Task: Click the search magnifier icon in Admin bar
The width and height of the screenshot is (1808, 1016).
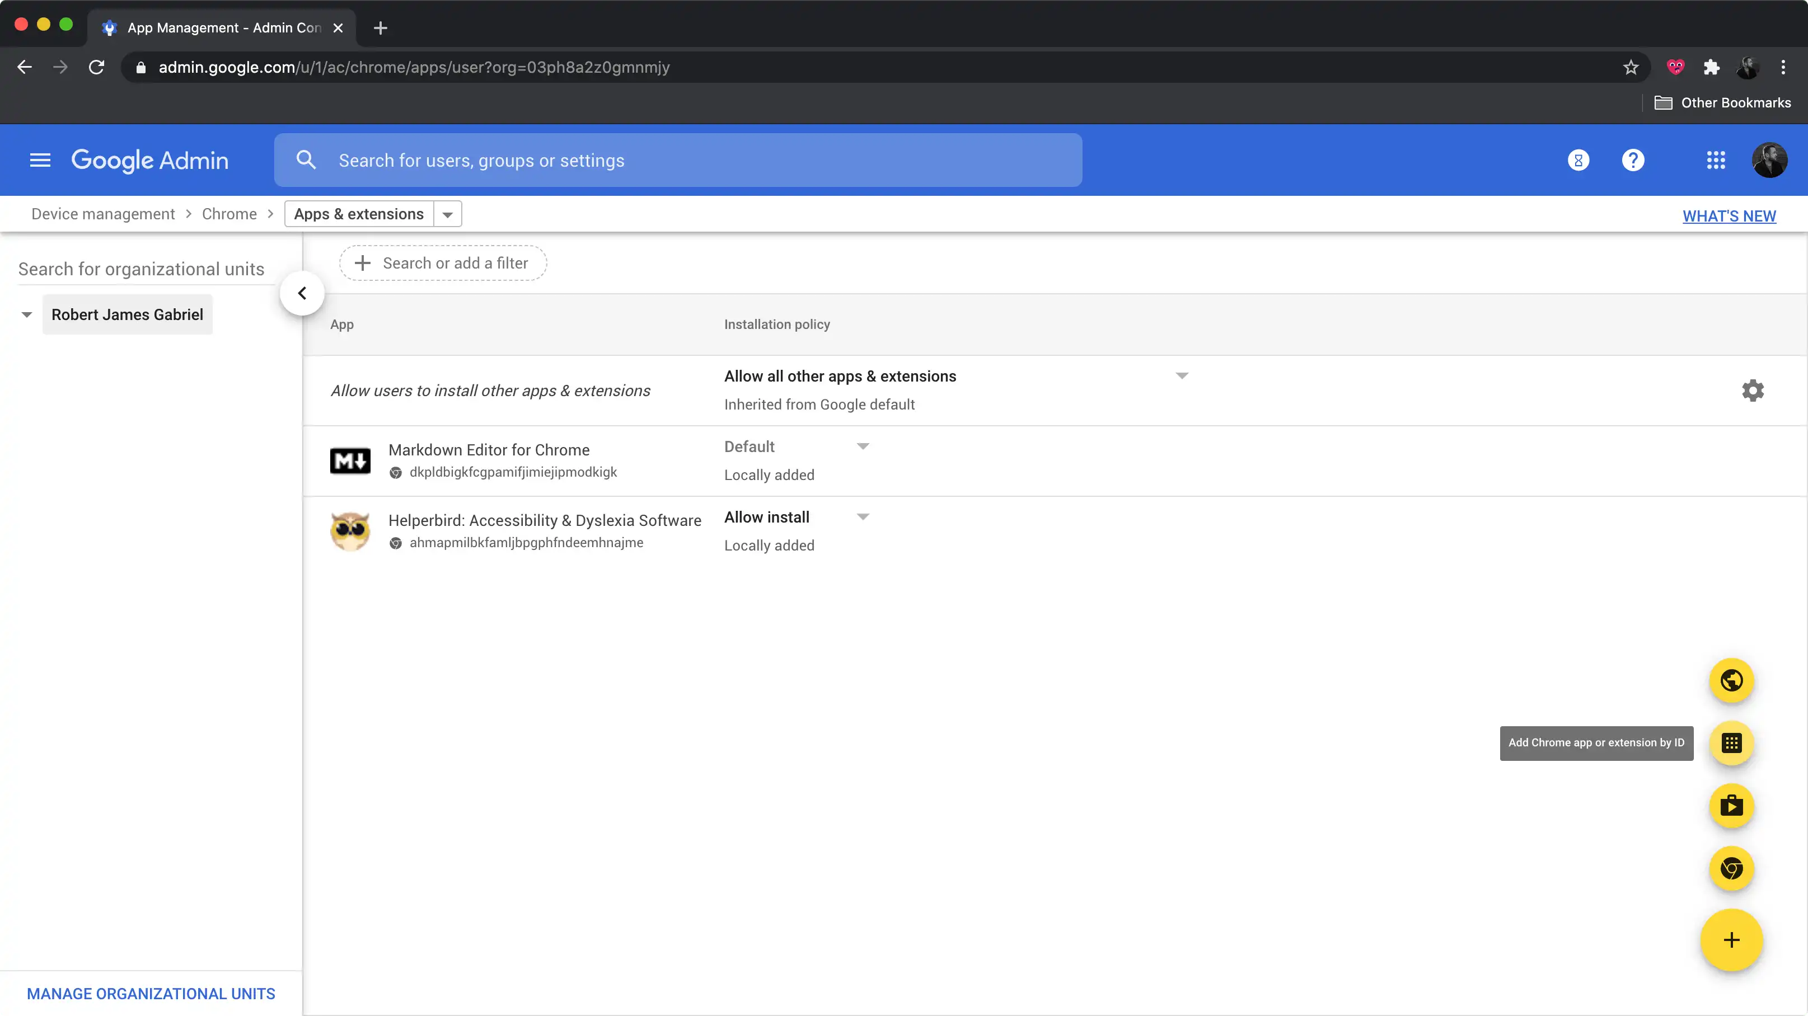Action: pyautogui.click(x=306, y=160)
